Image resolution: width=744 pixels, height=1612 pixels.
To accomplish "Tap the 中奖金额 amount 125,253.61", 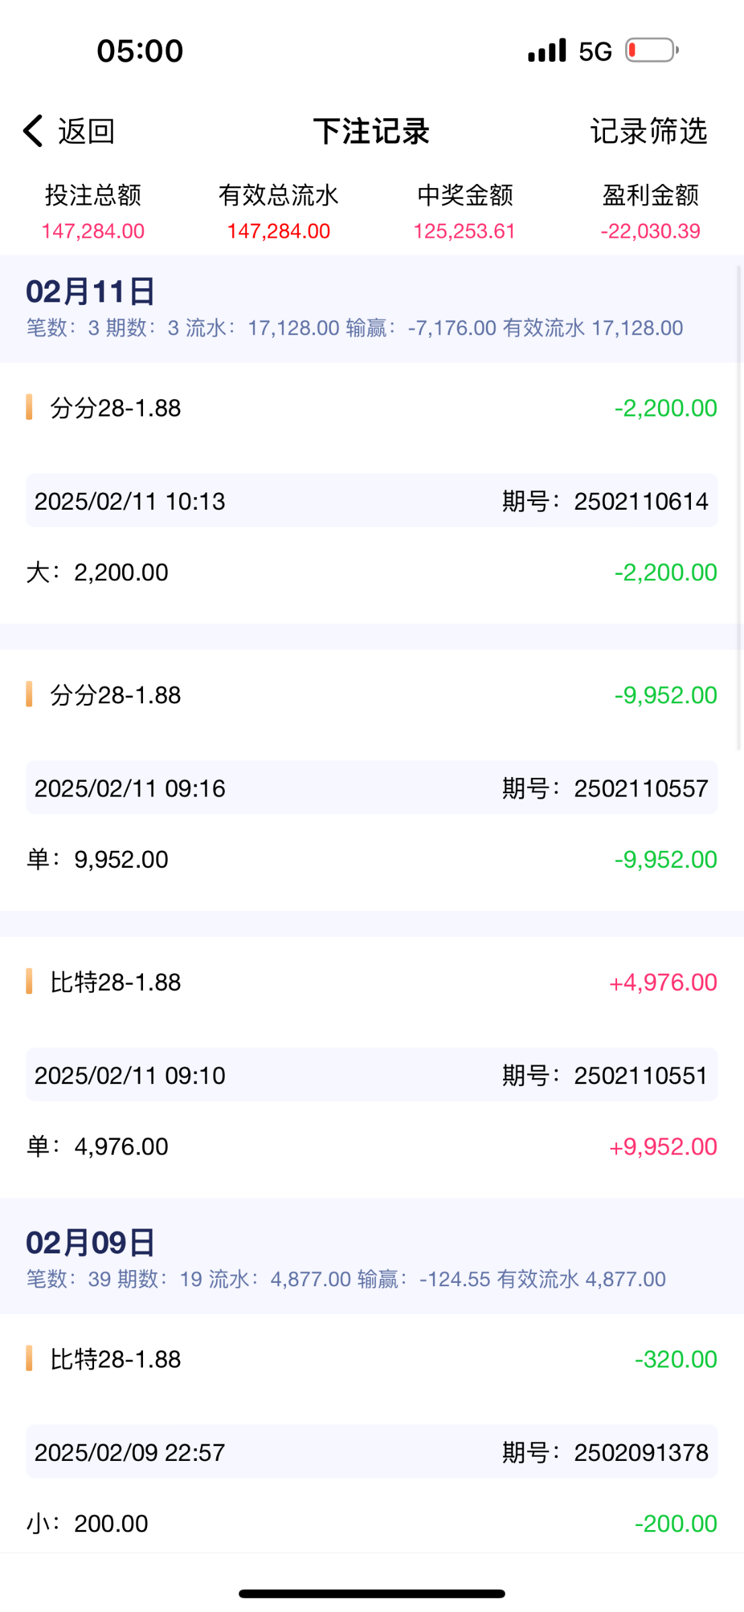I will (464, 231).
